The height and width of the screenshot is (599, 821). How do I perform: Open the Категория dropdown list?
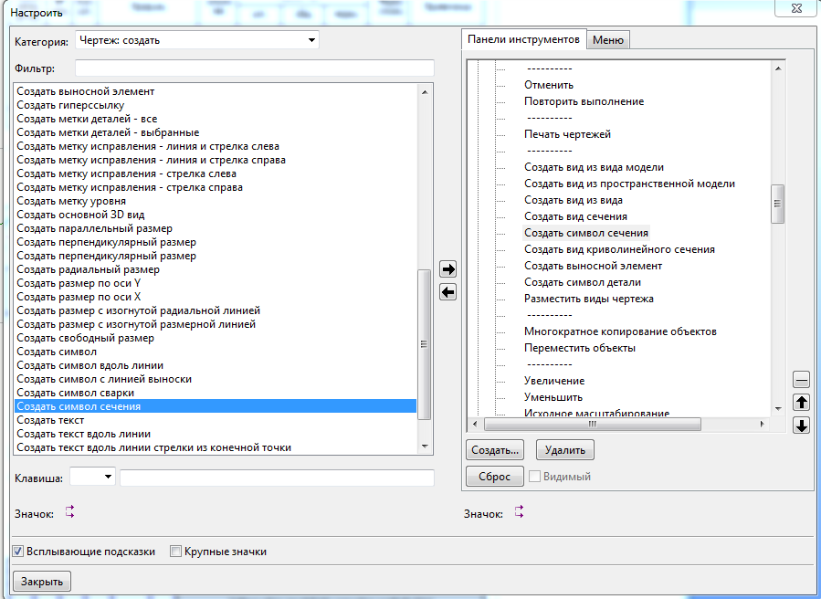tap(312, 40)
